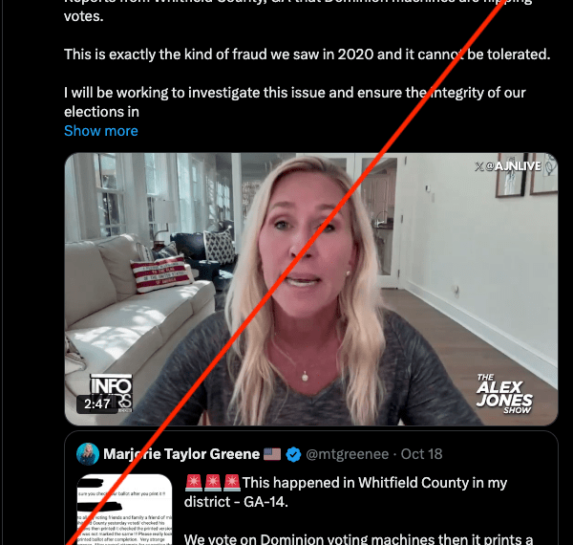
Task: Click the 2:47 video duration badge
Action: point(96,404)
